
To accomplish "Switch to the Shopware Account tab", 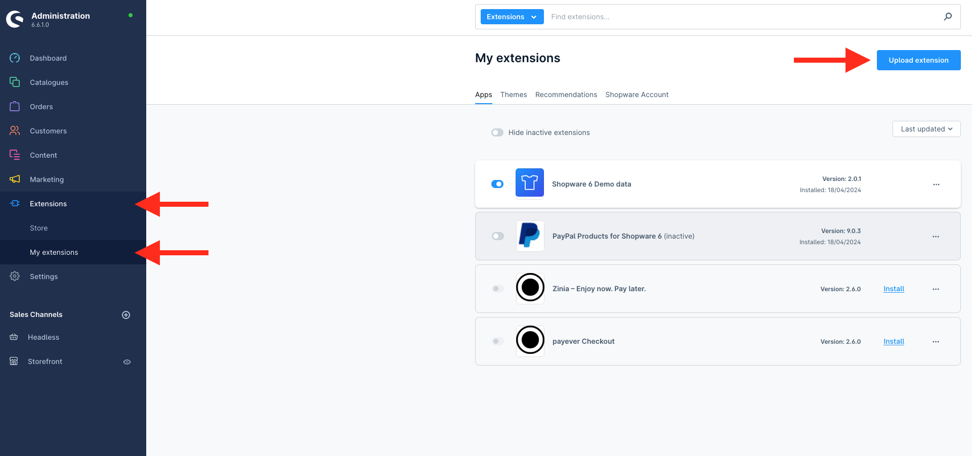I will click(637, 95).
